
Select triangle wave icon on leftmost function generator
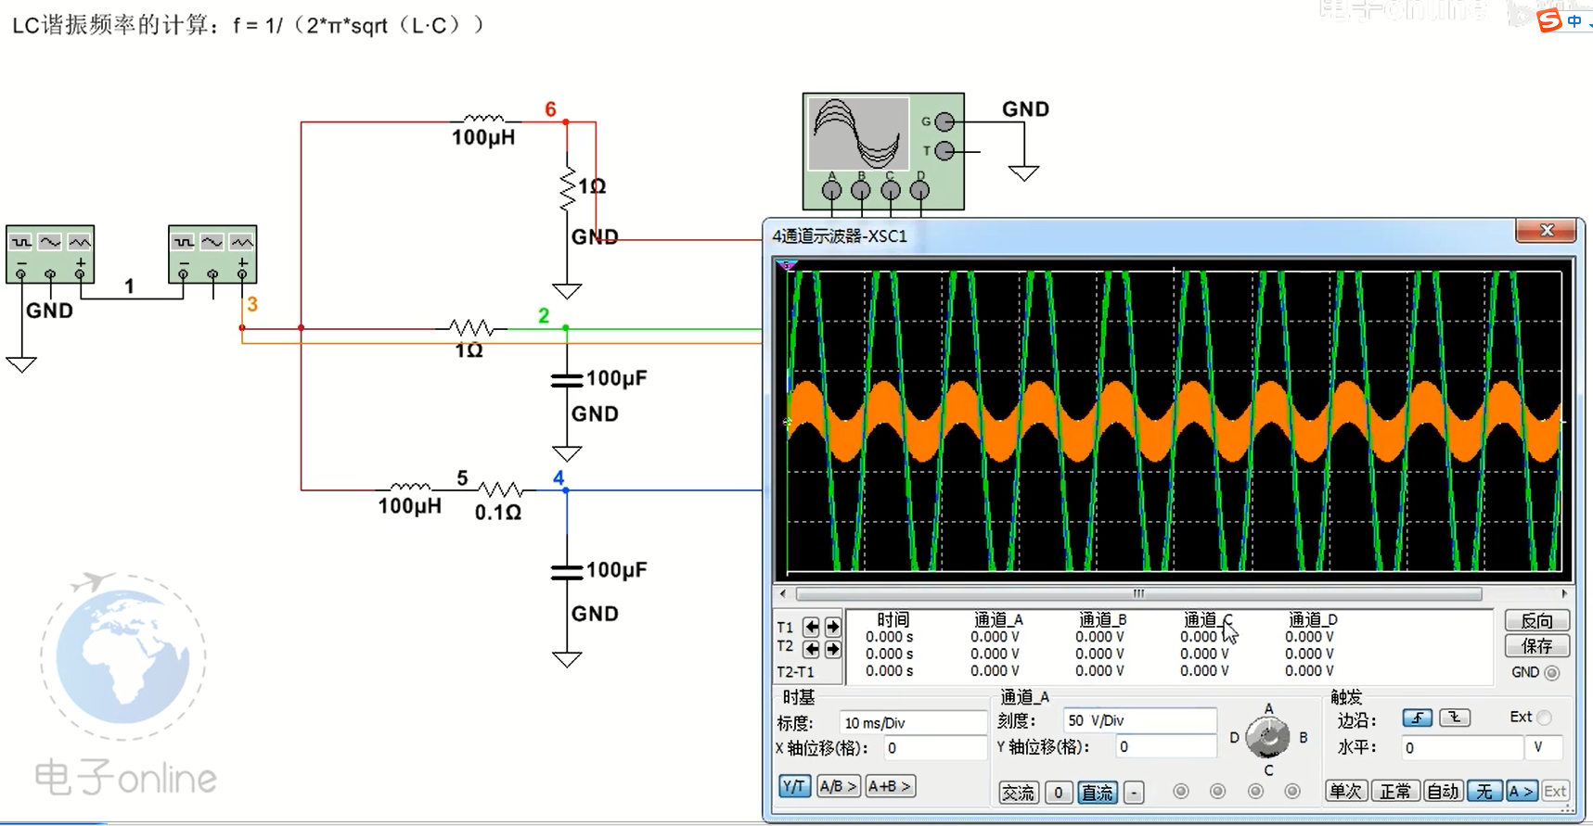coord(80,242)
